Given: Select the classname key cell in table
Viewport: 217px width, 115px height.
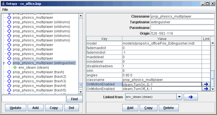Looking at the screenshot, I should pyautogui.click(x=104, y=80).
